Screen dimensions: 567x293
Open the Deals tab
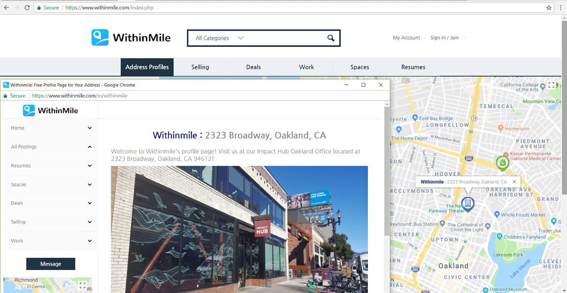pyautogui.click(x=253, y=67)
